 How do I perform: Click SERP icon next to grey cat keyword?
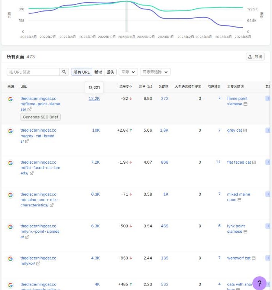point(245,130)
